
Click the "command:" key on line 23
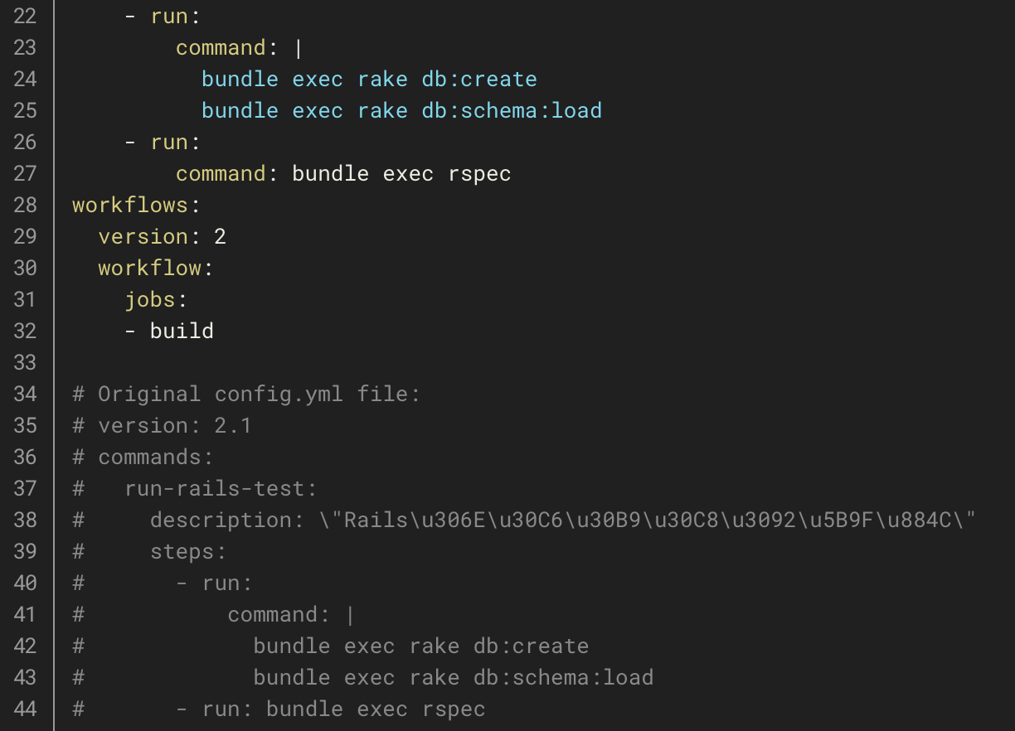coord(221,47)
